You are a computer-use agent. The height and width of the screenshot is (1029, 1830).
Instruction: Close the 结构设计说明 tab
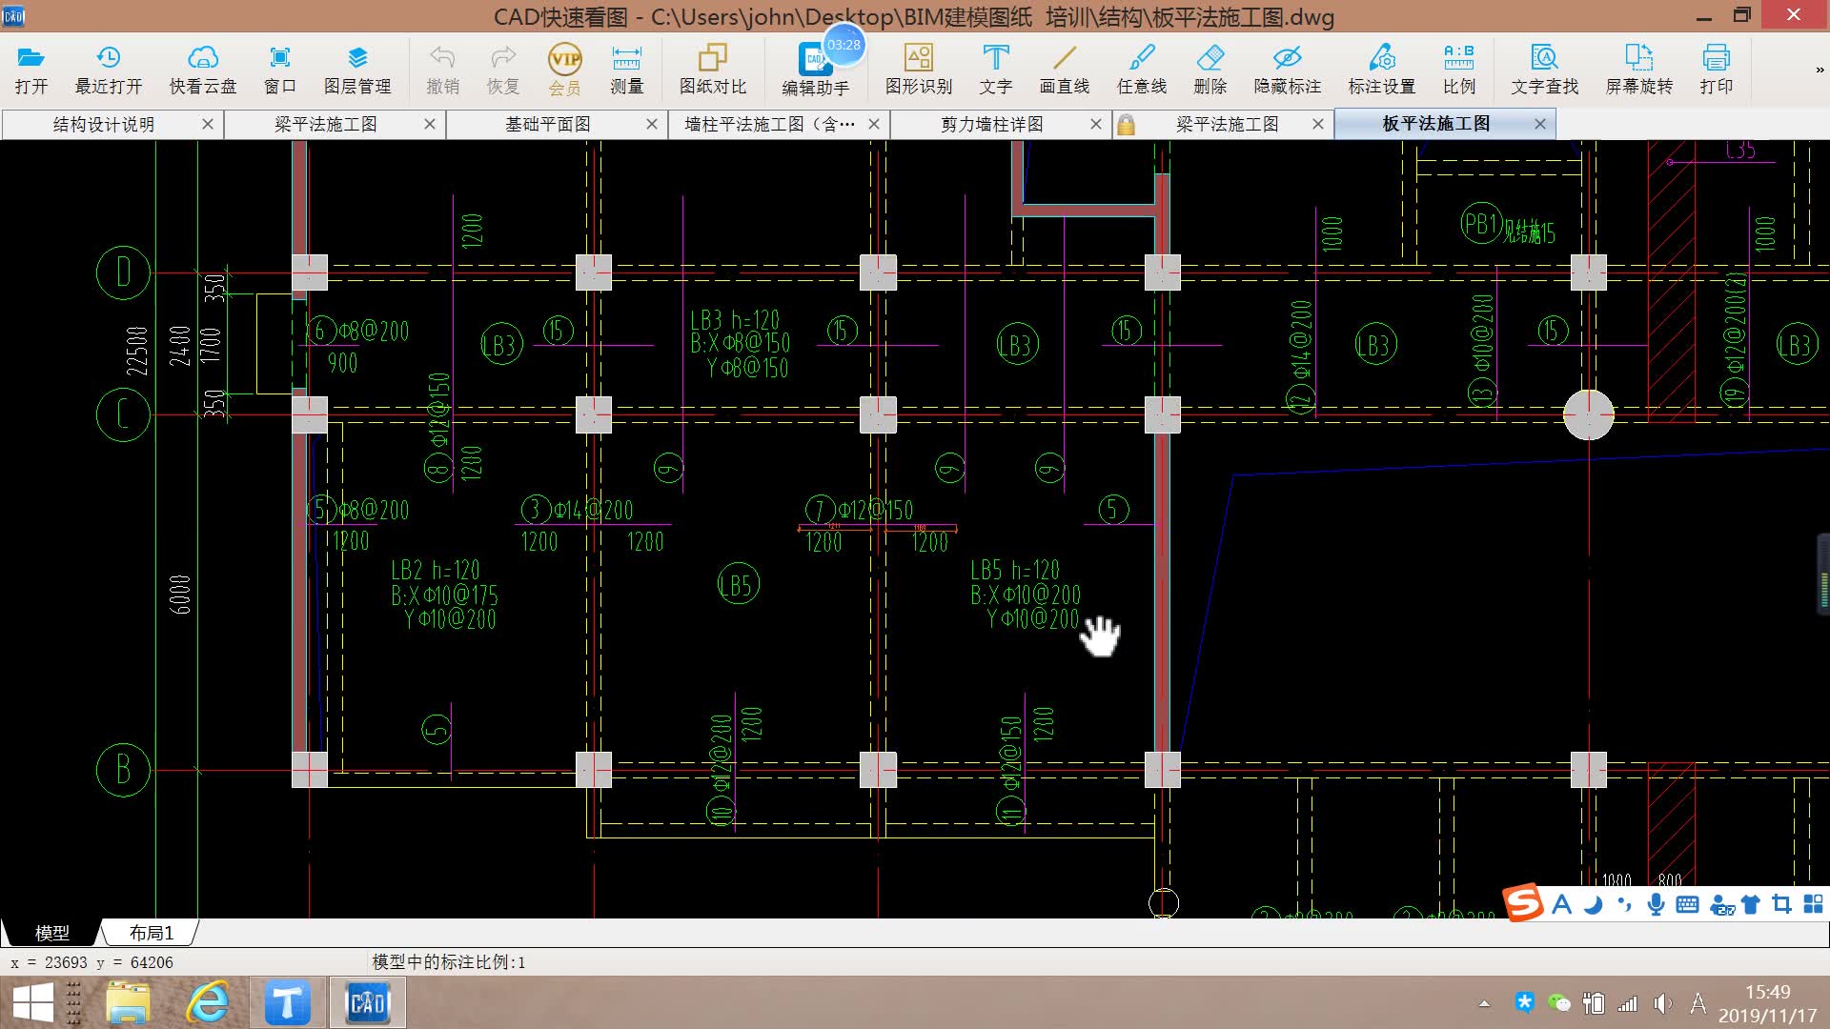pyautogui.click(x=208, y=124)
